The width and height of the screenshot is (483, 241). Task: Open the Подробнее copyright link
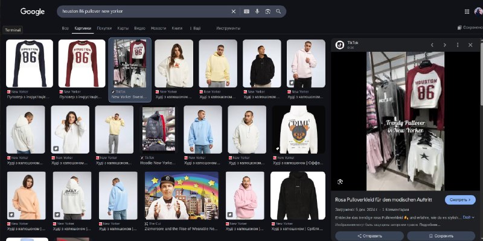430,225
